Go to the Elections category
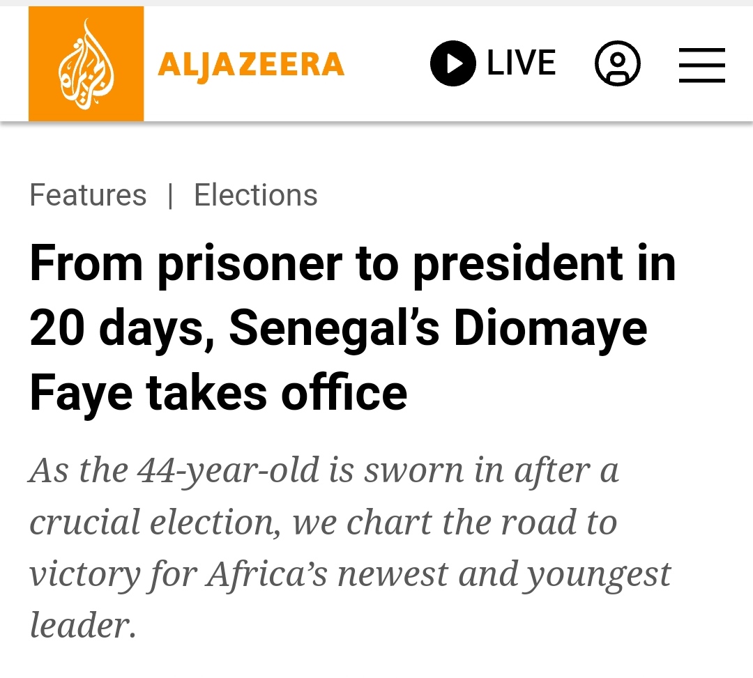 click(x=255, y=195)
